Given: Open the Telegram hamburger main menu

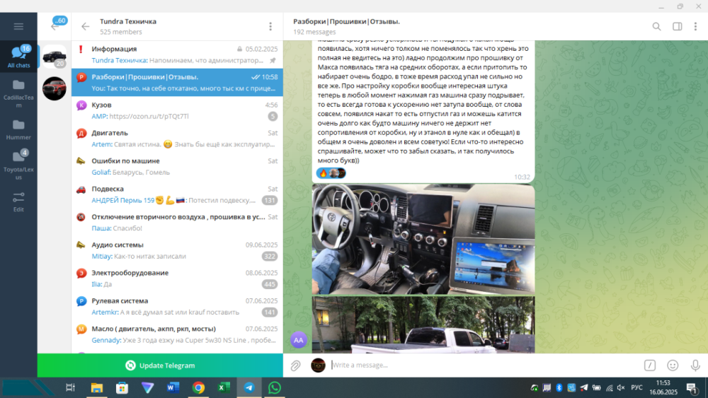Looking at the screenshot, I should click(18, 27).
